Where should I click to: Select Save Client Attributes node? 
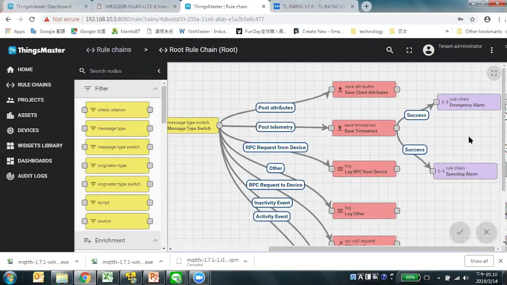pos(364,89)
